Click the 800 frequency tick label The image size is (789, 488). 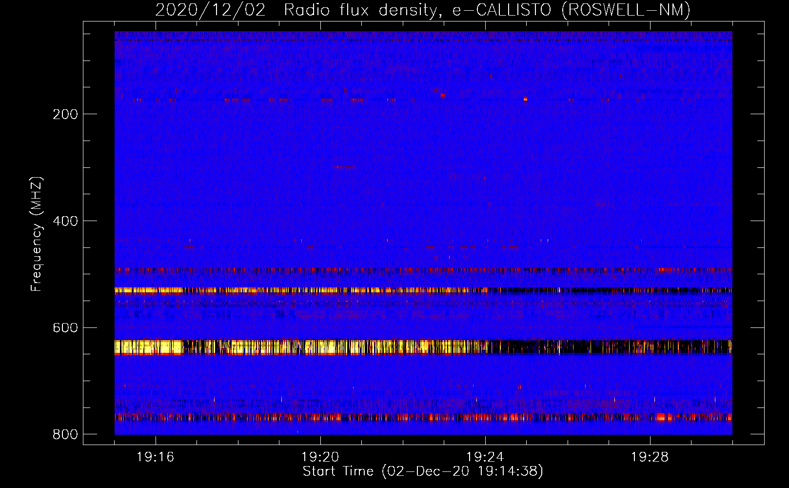(65, 434)
